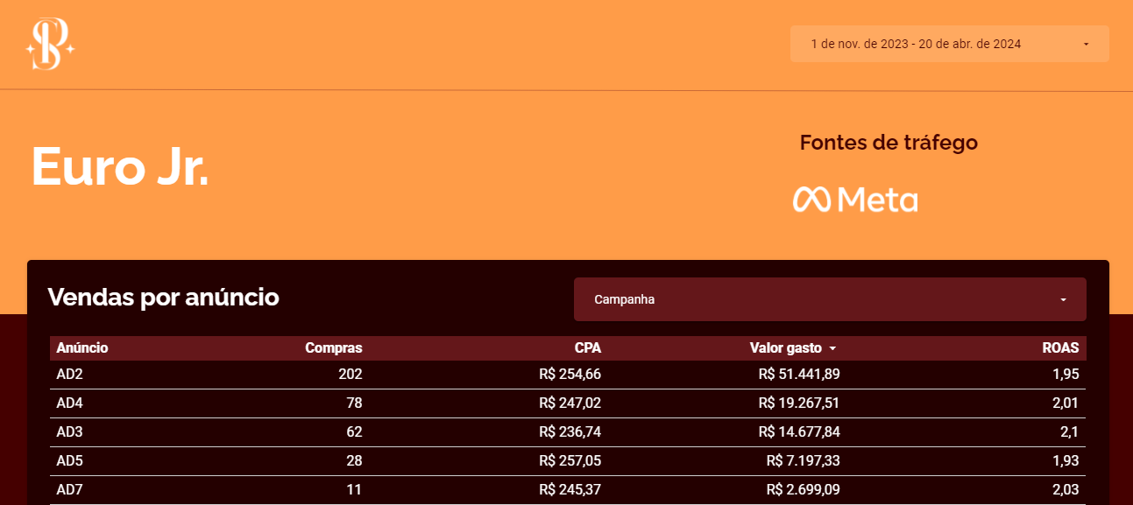Sort table by Anúncio column

tap(82, 348)
